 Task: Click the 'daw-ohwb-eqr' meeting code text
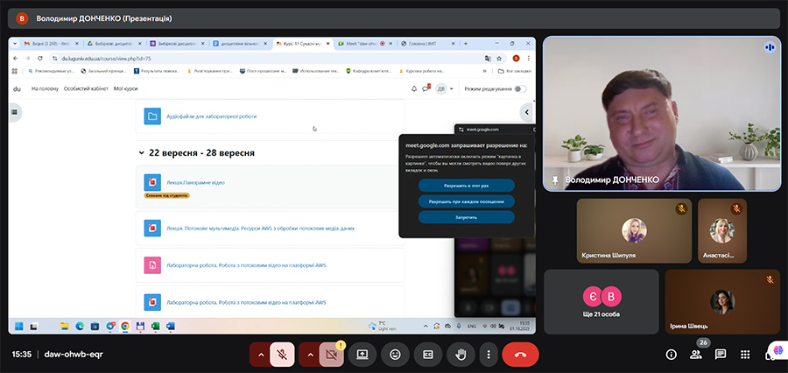tap(74, 355)
